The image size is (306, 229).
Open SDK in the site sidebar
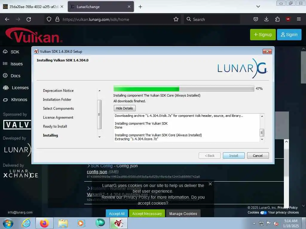pyautogui.click(x=11, y=52)
